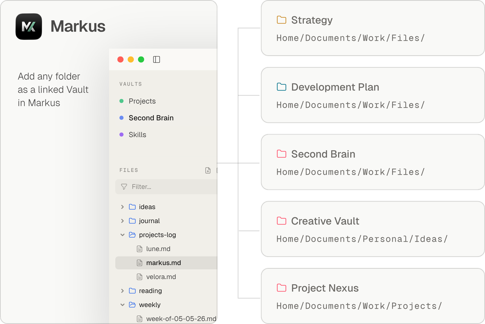Image resolution: width=485 pixels, height=324 pixels.
Task: Open the Second Brain card title
Action: pos(323,154)
